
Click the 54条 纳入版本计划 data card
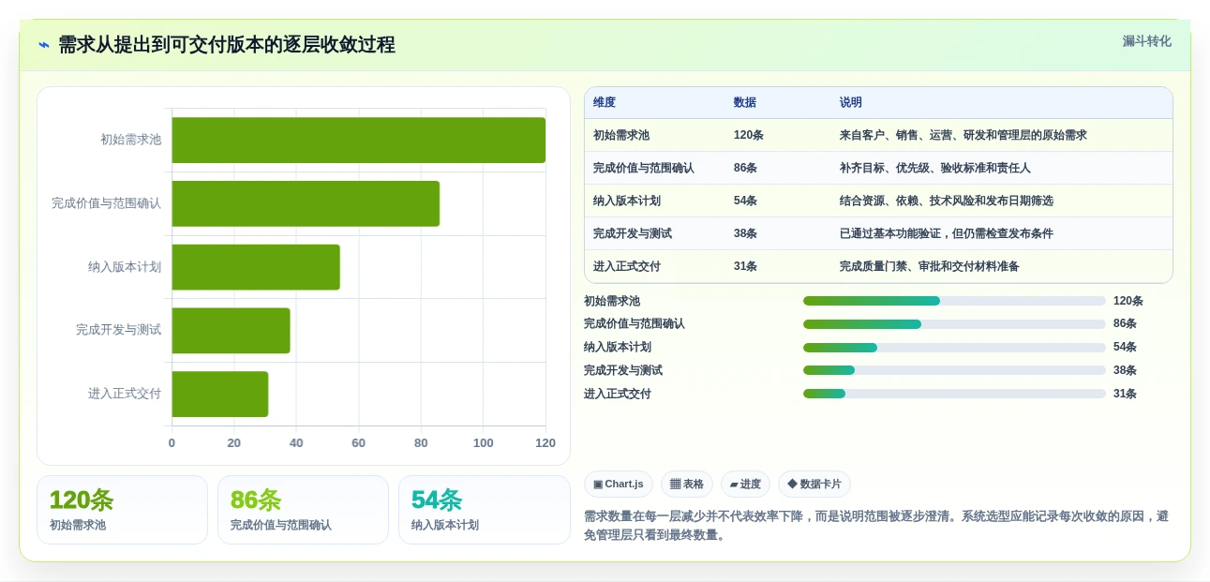click(x=485, y=510)
